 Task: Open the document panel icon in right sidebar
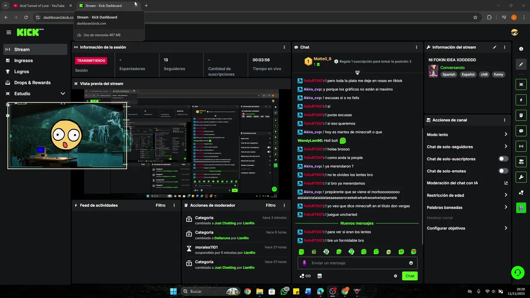(x=521, y=115)
